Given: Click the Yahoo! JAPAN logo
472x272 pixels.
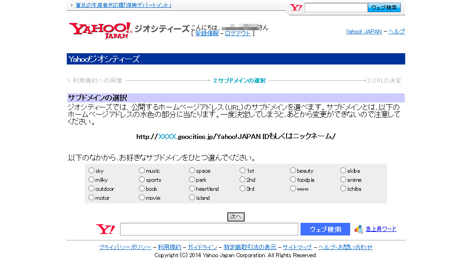Looking at the screenshot, I should click(x=101, y=30).
